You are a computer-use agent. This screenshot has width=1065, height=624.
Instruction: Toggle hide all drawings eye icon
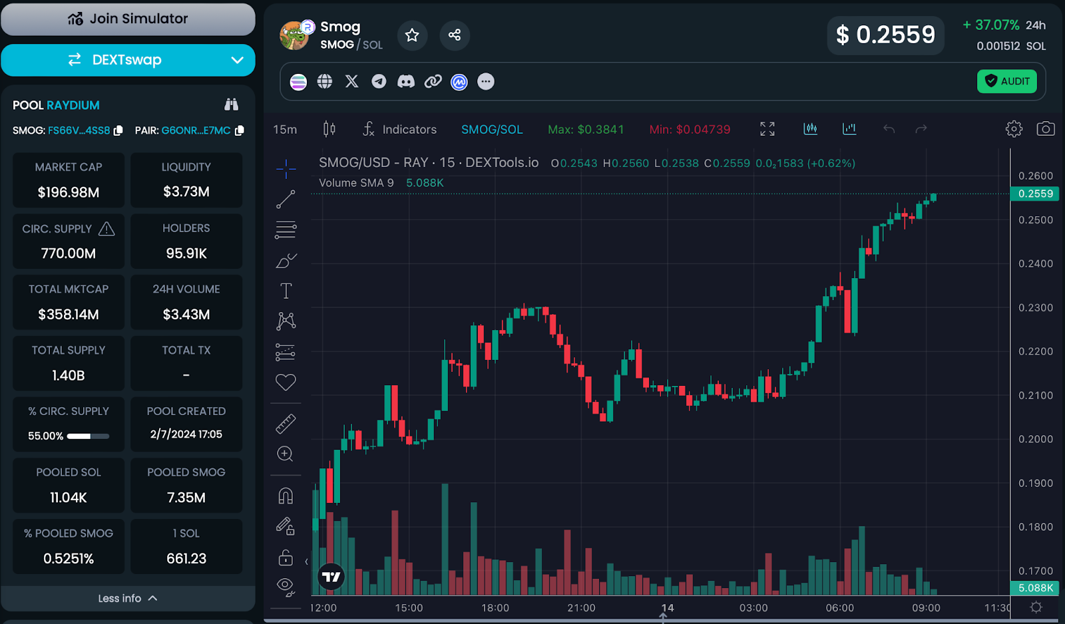click(x=286, y=587)
